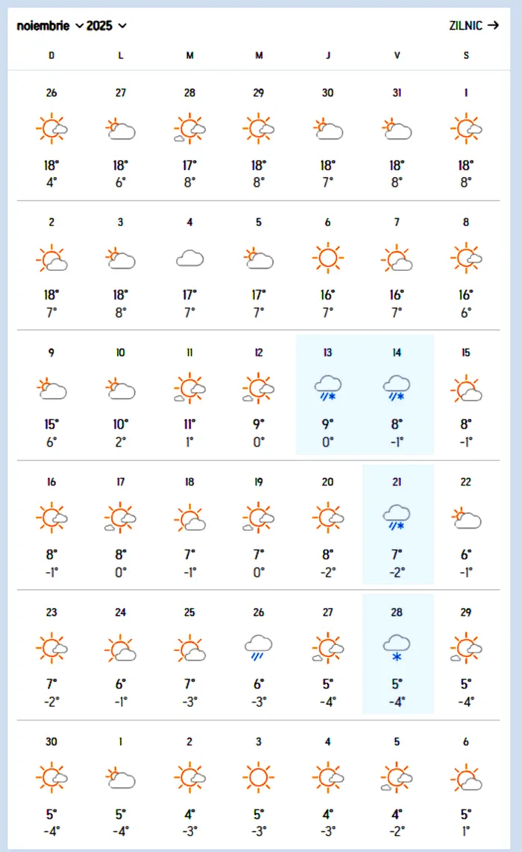Click the clear sun icon on December 3

click(258, 777)
